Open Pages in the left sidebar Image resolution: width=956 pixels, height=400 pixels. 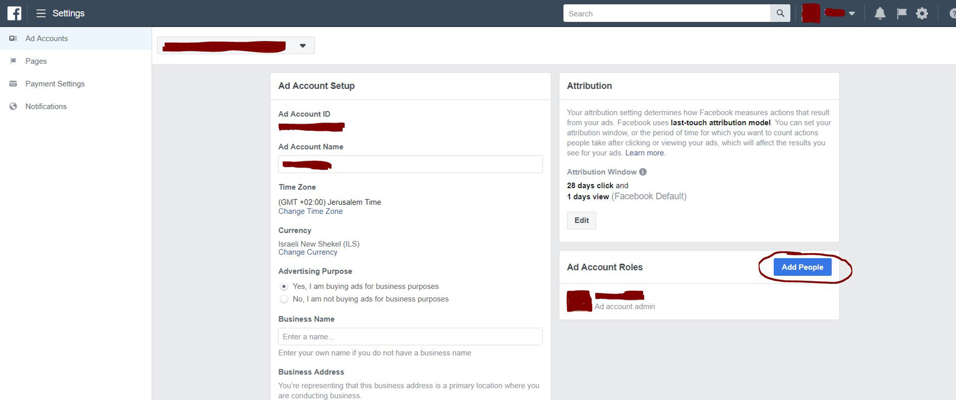pos(36,61)
